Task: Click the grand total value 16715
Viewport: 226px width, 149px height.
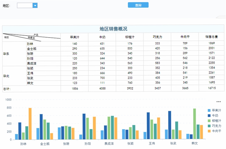Action: pyautogui.click(x=212, y=88)
